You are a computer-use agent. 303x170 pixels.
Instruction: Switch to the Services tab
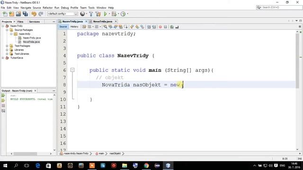click(34, 22)
